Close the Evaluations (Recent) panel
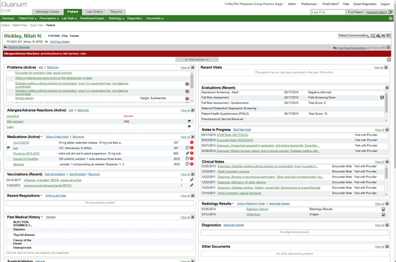 coord(387,87)
